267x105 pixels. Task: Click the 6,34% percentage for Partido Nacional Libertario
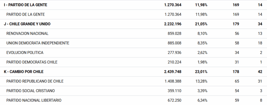click(202, 100)
